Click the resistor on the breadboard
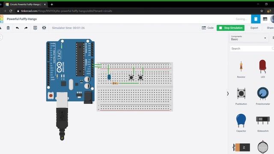 (x=115, y=83)
